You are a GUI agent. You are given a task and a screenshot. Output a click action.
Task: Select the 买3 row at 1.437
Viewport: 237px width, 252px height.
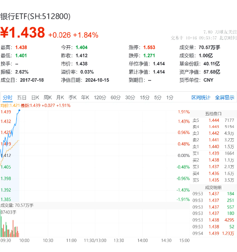click(213, 167)
